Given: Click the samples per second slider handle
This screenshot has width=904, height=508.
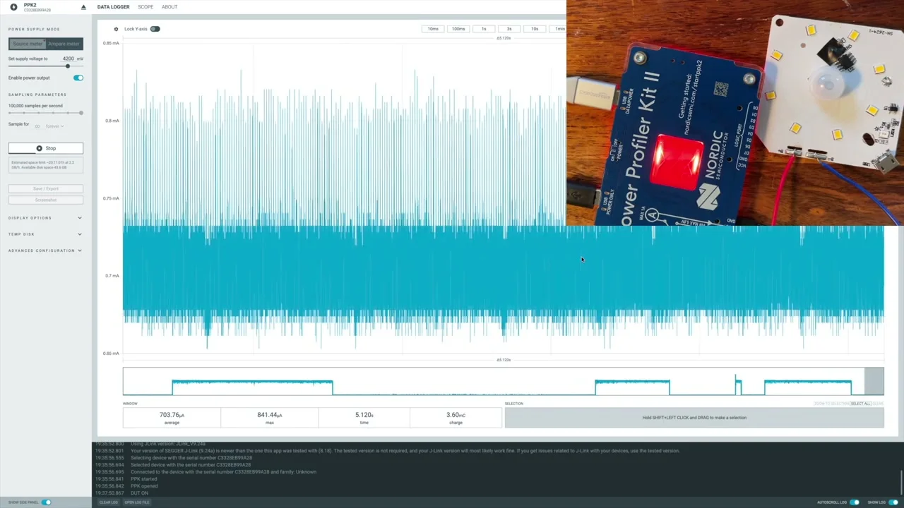Looking at the screenshot, I should pyautogui.click(x=81, y=113).
